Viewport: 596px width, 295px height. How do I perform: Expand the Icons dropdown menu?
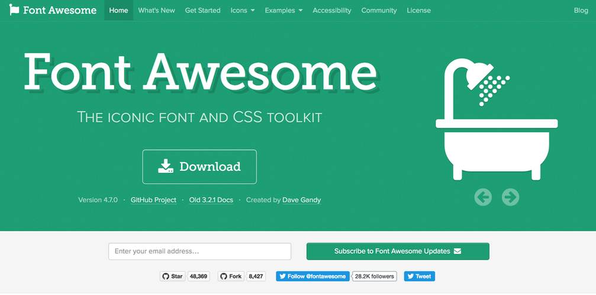pyautogui.click(x=243, y=10)
